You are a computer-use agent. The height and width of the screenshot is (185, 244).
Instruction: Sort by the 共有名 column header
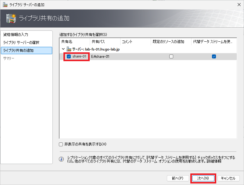[75, 42]
